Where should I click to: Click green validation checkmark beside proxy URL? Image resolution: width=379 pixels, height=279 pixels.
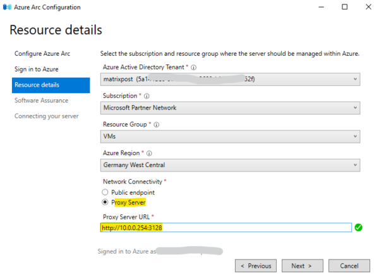pyautogui.click(x=359, y=228)
